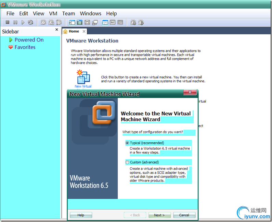The width and height of the screenshot is (272, 222).
Task: Click the Full Screen mode toolbar icon
Action: pos(80,22)
